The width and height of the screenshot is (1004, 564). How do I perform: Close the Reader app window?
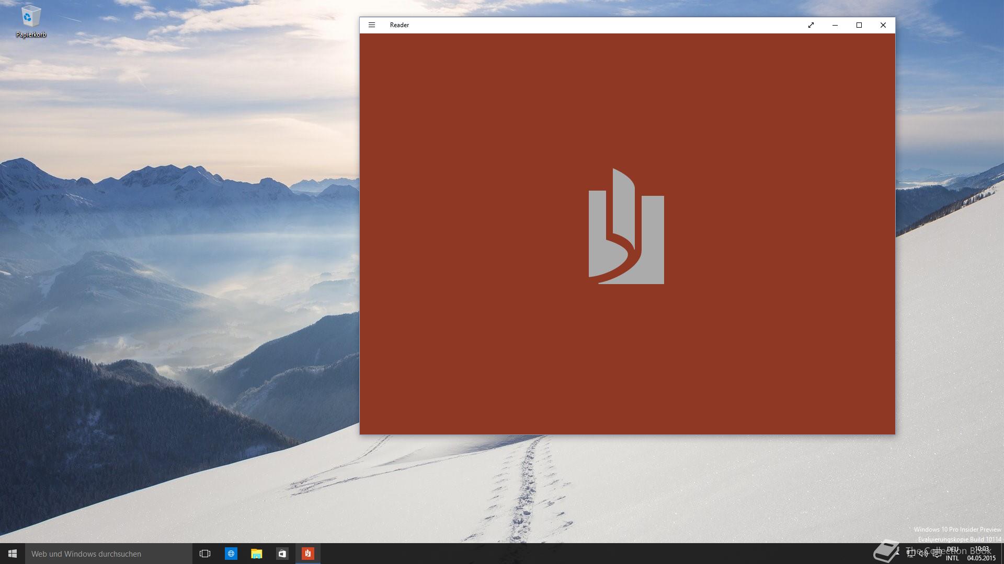883,25
